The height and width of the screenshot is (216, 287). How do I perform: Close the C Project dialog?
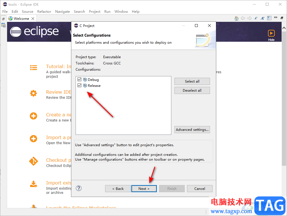click(209, 26)
